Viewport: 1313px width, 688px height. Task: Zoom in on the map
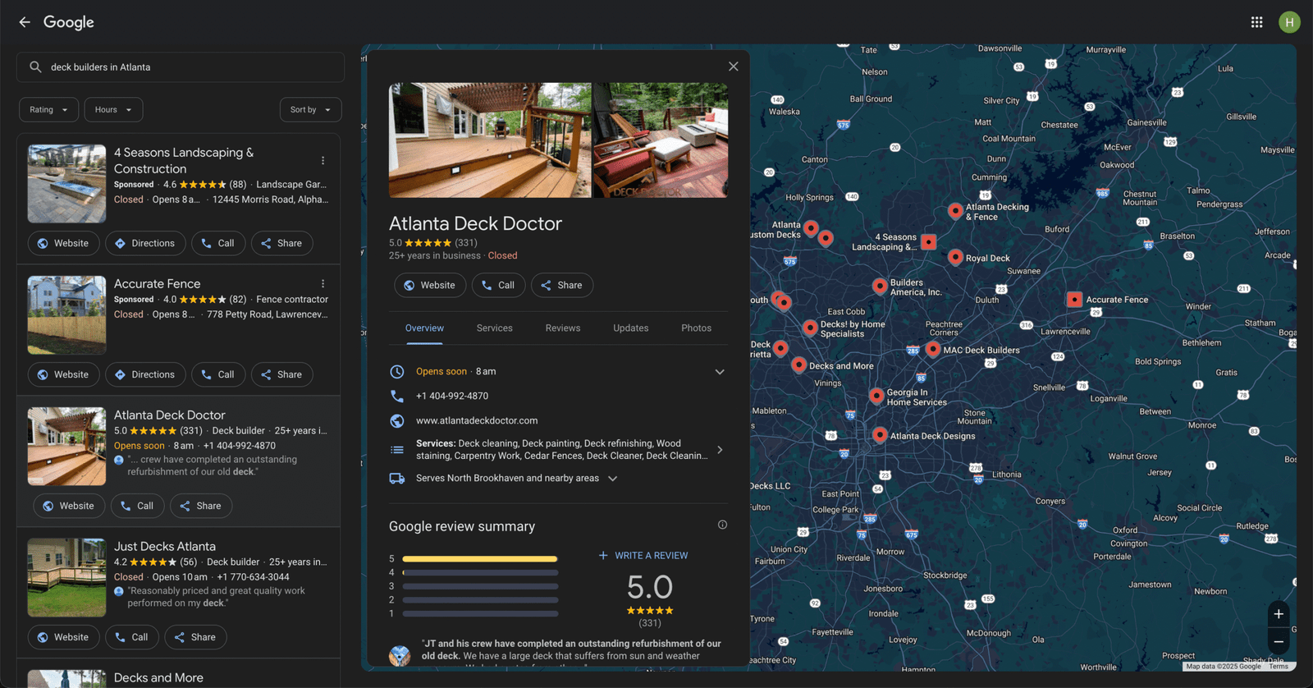click(1278, 614)
